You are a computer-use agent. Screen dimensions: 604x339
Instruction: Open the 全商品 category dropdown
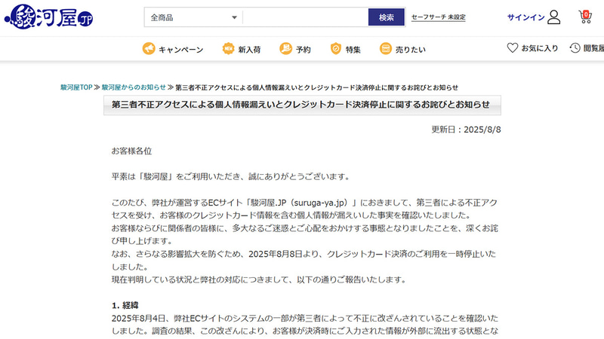[193, 17]
